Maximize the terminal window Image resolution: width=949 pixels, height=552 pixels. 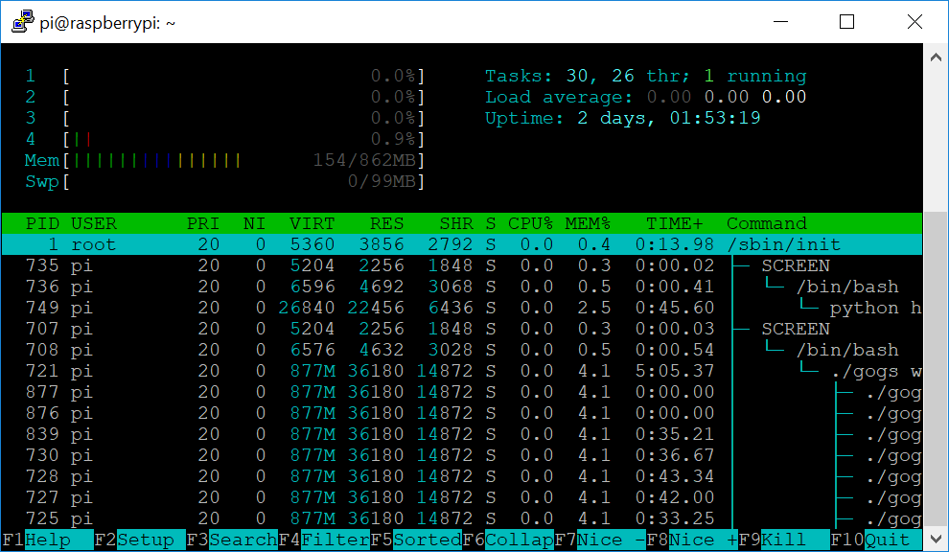[846, 21]
